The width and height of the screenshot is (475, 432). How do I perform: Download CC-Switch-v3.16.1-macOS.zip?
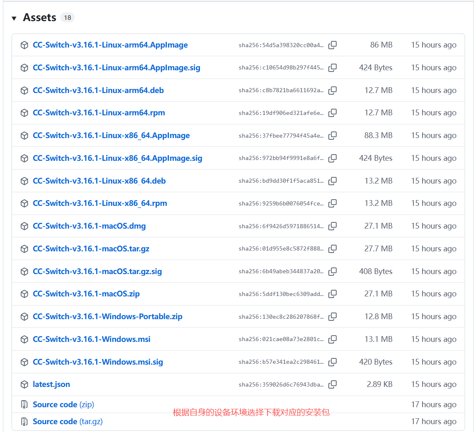point(86,294)
